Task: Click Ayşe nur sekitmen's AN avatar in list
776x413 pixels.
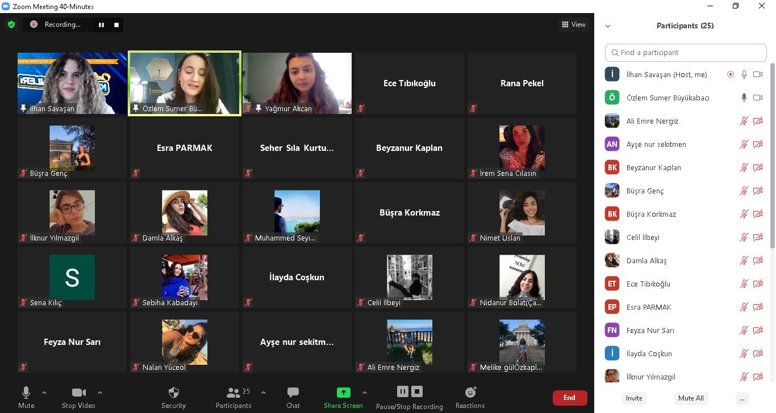Action: [x=612, y=144]
